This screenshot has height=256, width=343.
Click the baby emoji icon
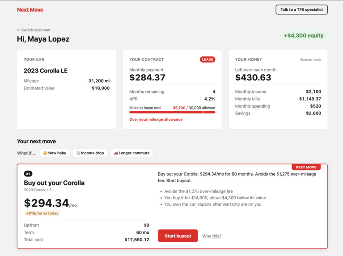tap(45, 153)
